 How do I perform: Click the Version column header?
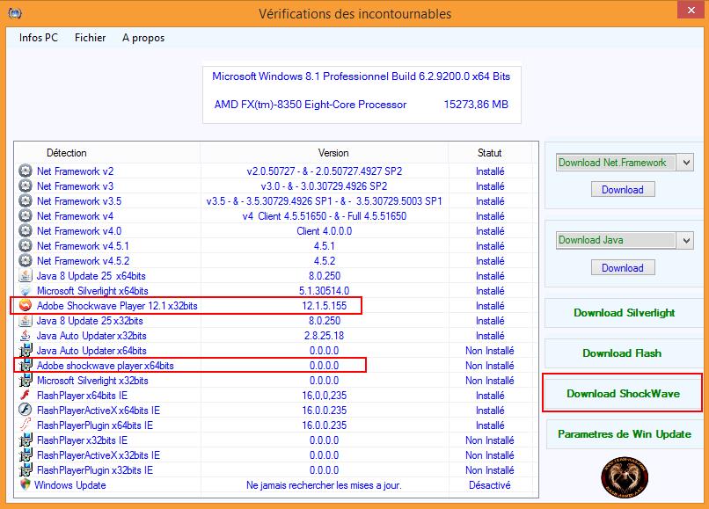(x=333, y=153)
